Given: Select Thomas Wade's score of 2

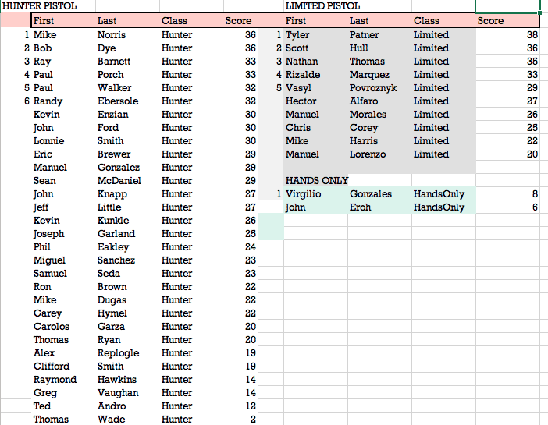Looking at the screenshot, I should 240,419.
